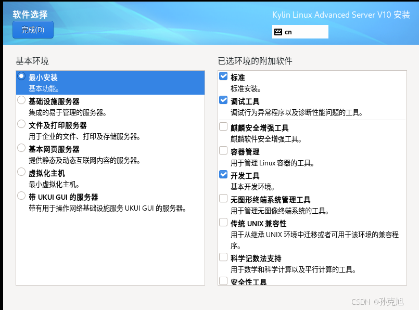The height and width of the screenshot is (310, 419).
Task: Click the keyboard icon beside cn
Action: [278, 32]
